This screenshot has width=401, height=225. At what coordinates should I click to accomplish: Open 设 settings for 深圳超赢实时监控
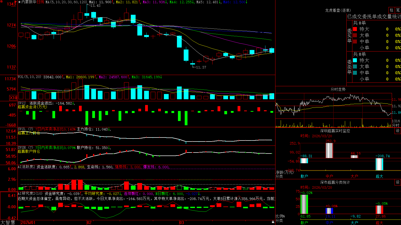[x=398, y=131]
